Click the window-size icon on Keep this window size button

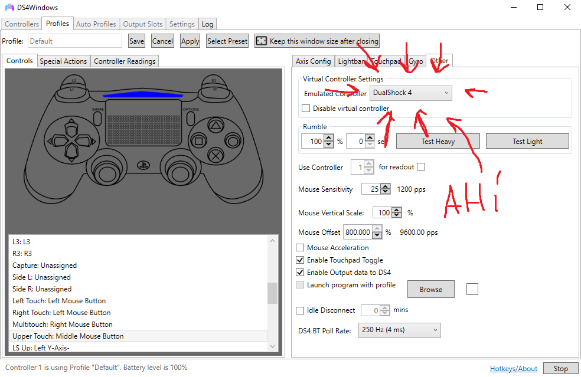262,41
